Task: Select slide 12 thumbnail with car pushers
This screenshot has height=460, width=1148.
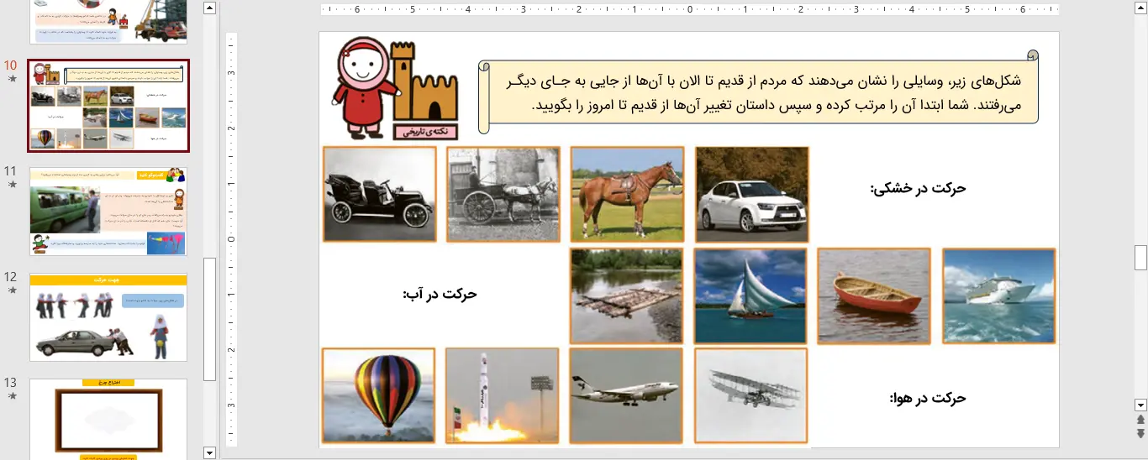Action: [108, 316]
